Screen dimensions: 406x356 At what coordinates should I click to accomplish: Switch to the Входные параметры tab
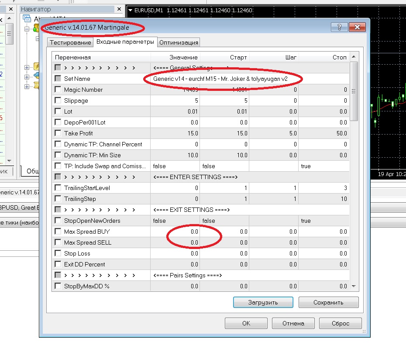pyautogui.click(x=125, y=41)
